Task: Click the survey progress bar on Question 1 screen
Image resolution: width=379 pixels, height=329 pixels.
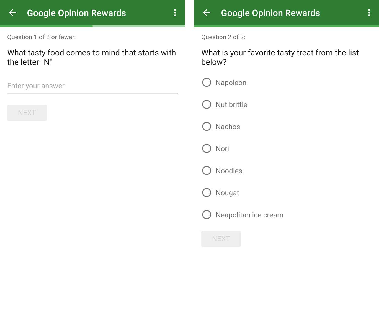Action: pyautogui.click(x=92, y=26)
